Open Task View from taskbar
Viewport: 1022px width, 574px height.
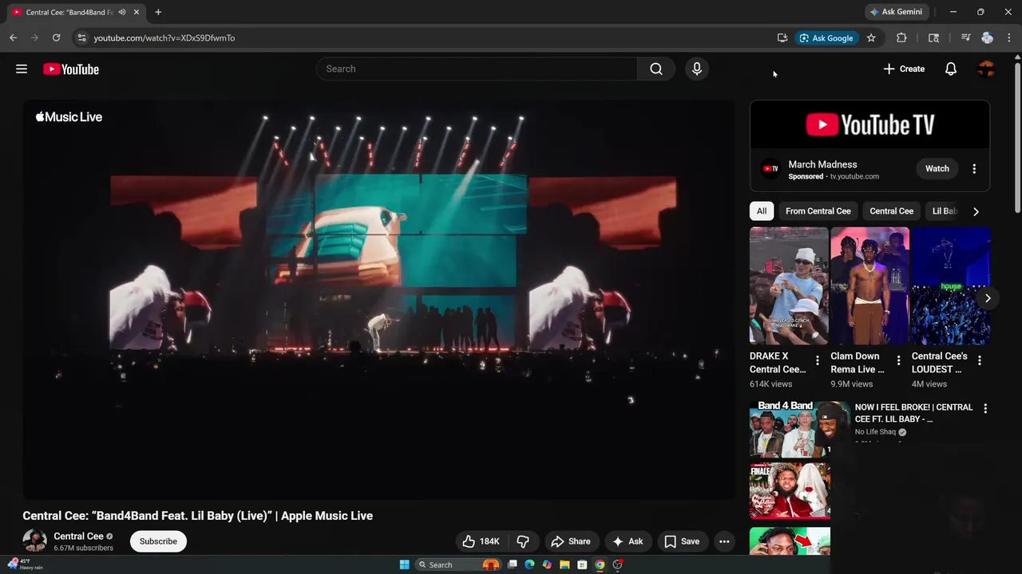pyautogui.click(x=513, y=564)
